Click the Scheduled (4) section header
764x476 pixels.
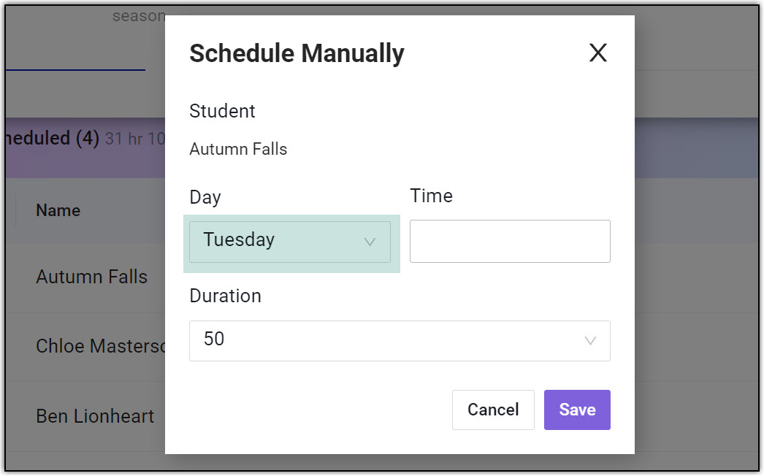coord(51,139)
